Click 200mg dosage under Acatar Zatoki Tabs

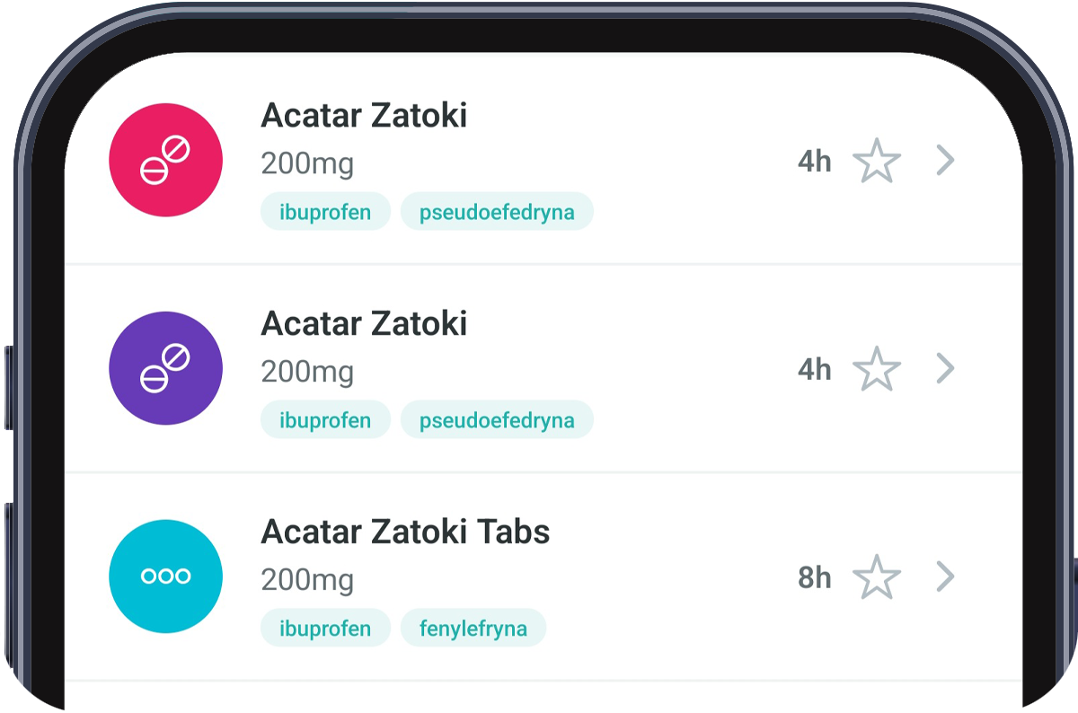pyautogui.click(x=307, y=580)
